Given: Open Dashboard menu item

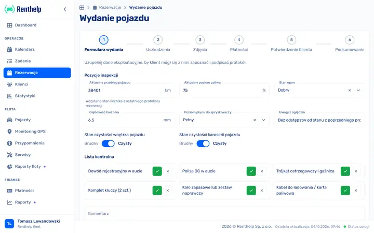Looking at the screenshot, I should point(37,25).
